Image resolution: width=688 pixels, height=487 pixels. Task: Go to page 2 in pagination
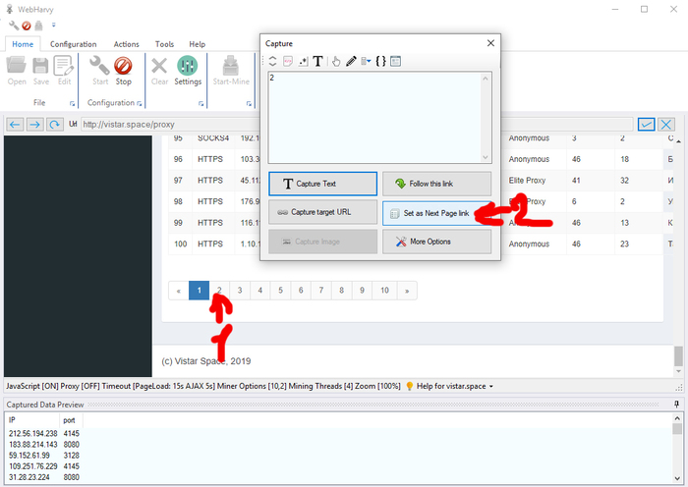(219, 291)
